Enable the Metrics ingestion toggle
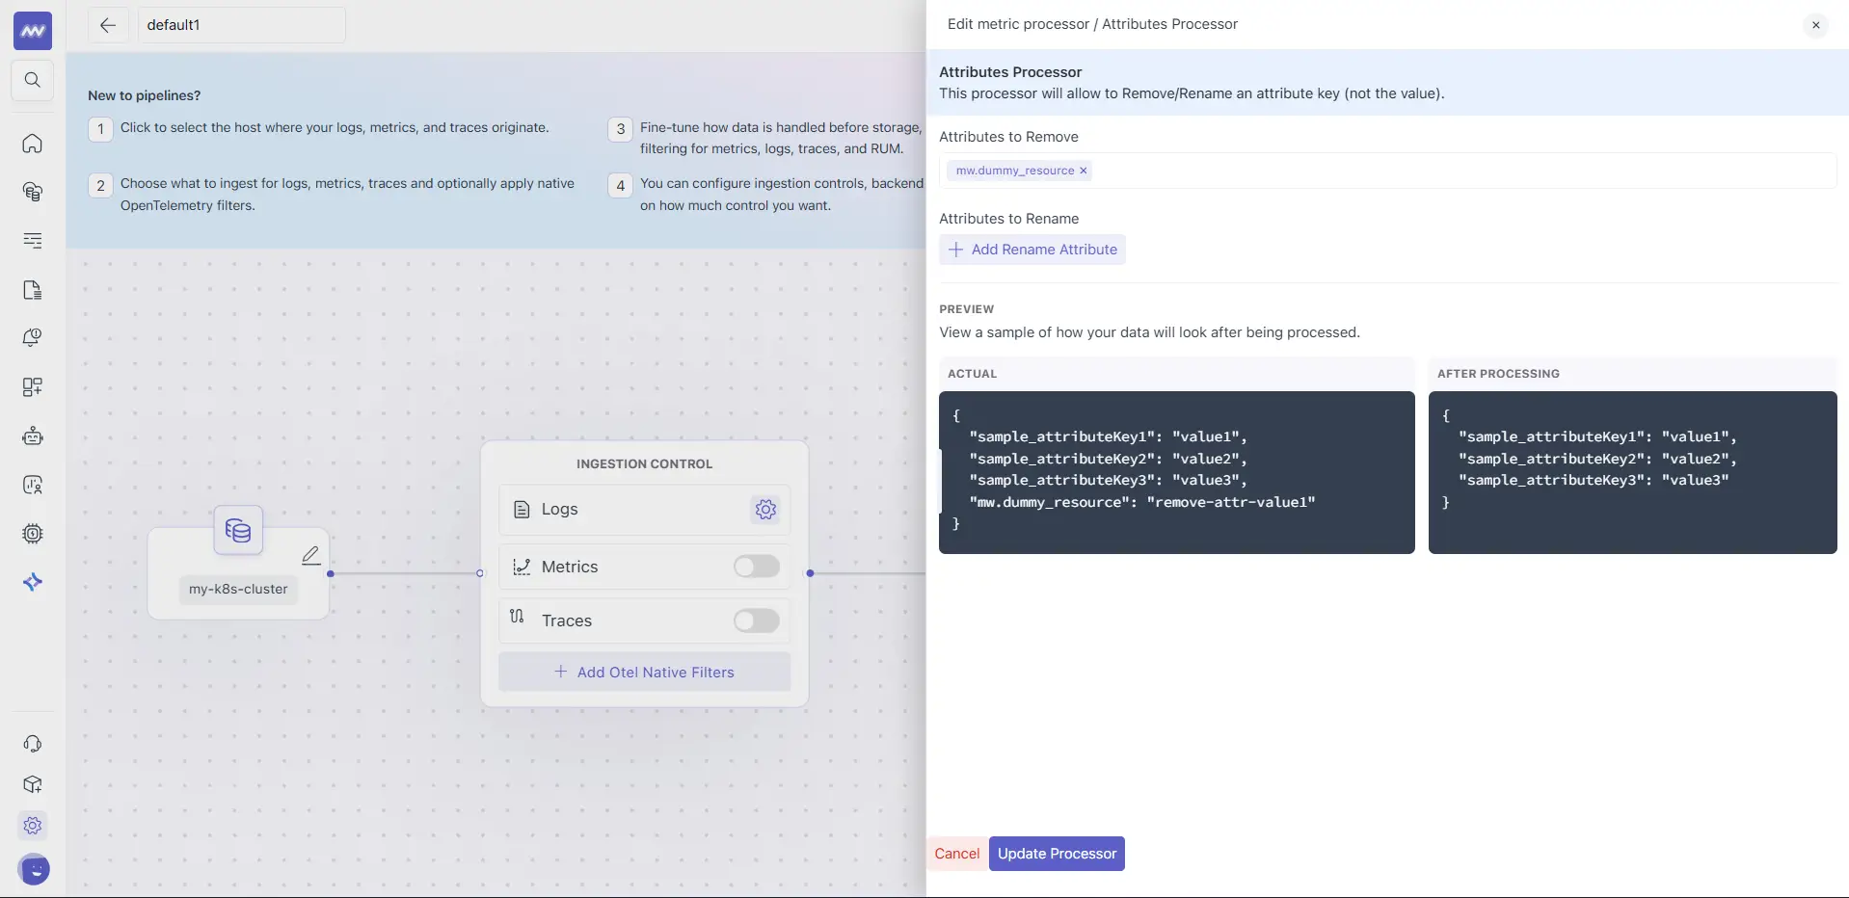Screen dimensions: 1849x898 click(x=757, y=567)
